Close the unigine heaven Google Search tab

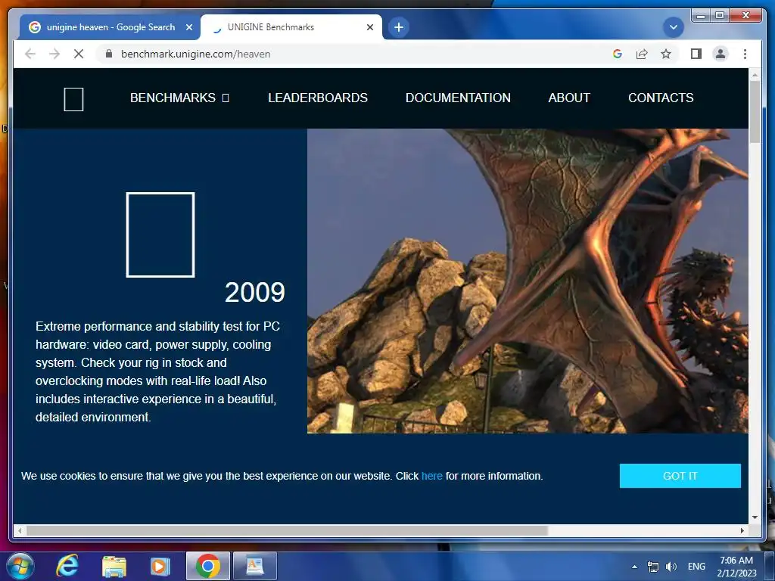pos(188,27)
